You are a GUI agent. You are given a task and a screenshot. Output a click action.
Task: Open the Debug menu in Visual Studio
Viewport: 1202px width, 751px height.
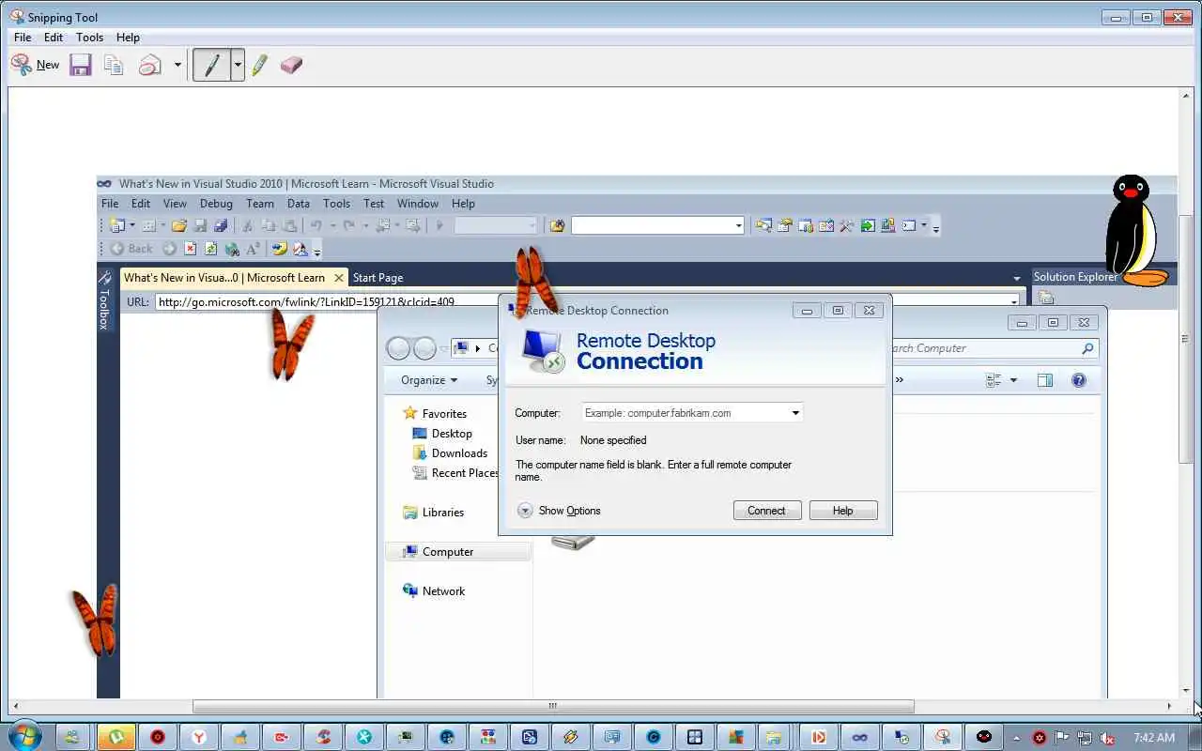[216, 203]
